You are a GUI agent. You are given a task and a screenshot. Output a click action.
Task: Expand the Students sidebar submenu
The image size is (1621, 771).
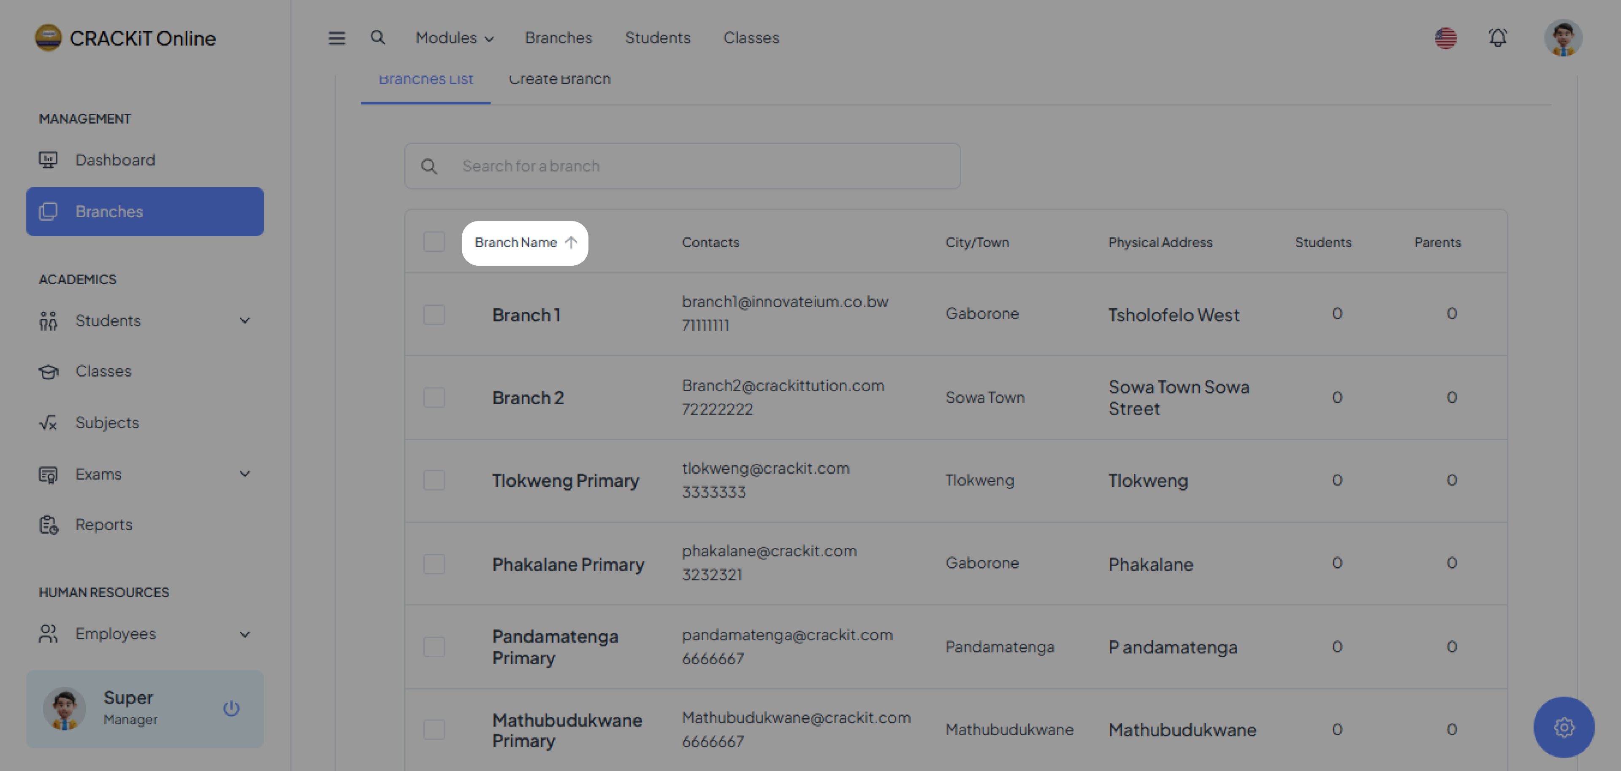point(245,321)
